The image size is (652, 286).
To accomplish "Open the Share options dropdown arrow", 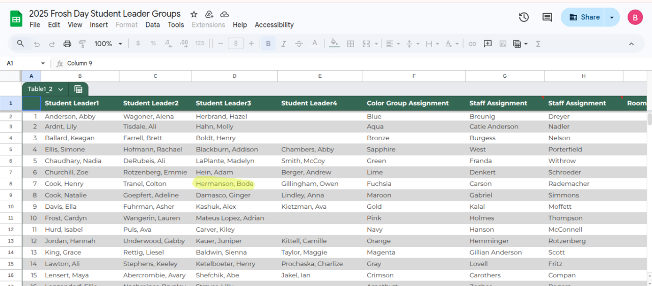I will pos(612,17).
